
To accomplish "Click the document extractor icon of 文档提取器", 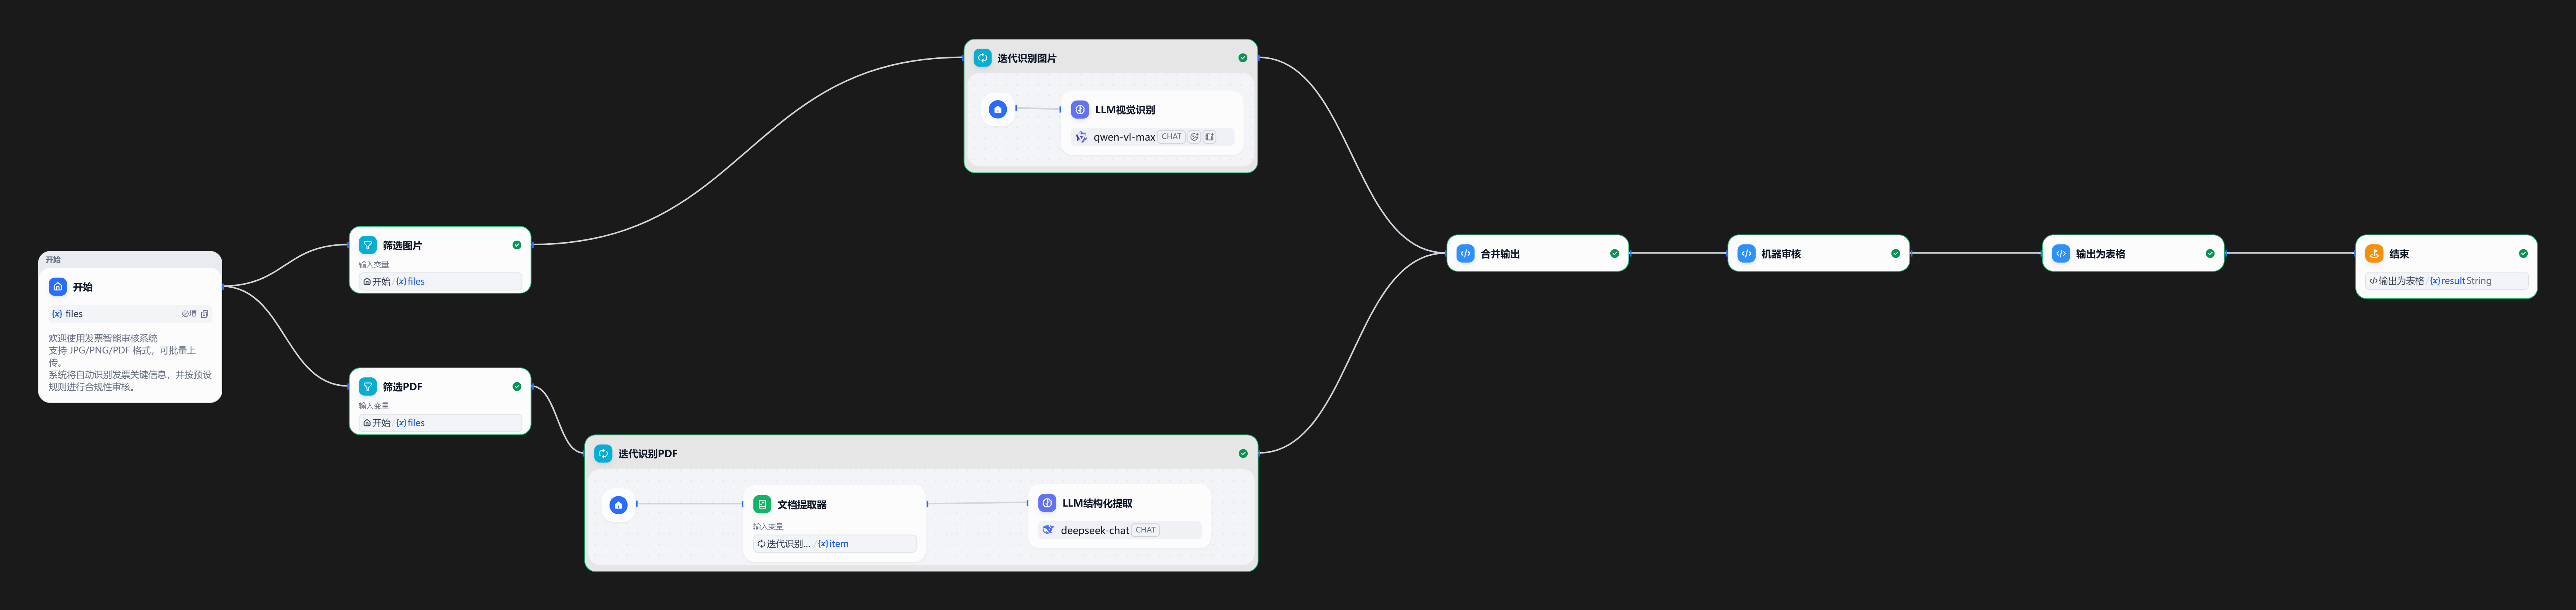I will (762, 504).
